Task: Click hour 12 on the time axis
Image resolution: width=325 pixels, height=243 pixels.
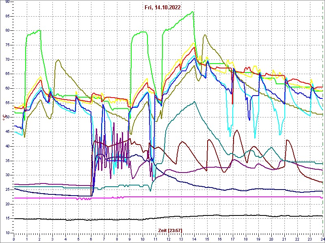Action: 168,239
